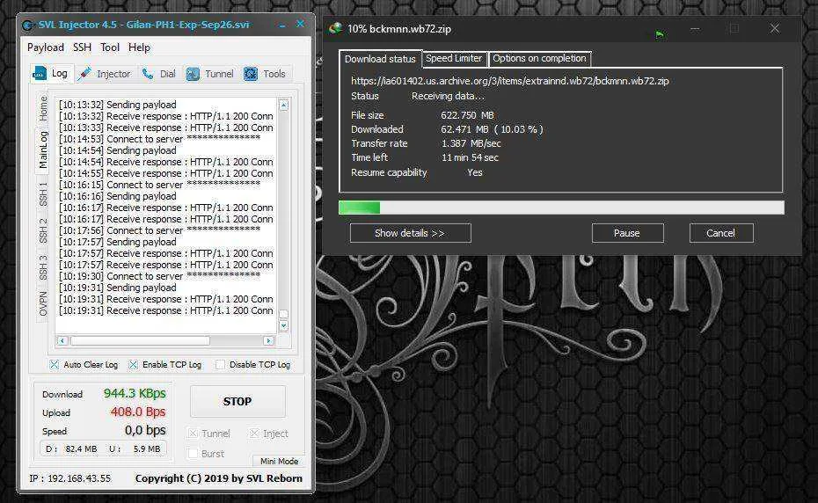Image resolution: width=818 pixels, height=503 pixels.
Task: Close the SVL Injector window
Action: click(x=301, y=24)
